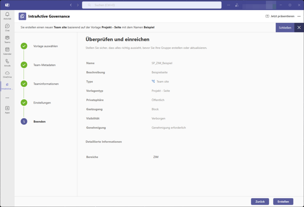304x207 pixels.
Task: Click in the Suchen search field
Action: pyautogui.click(x=152, y=5)
